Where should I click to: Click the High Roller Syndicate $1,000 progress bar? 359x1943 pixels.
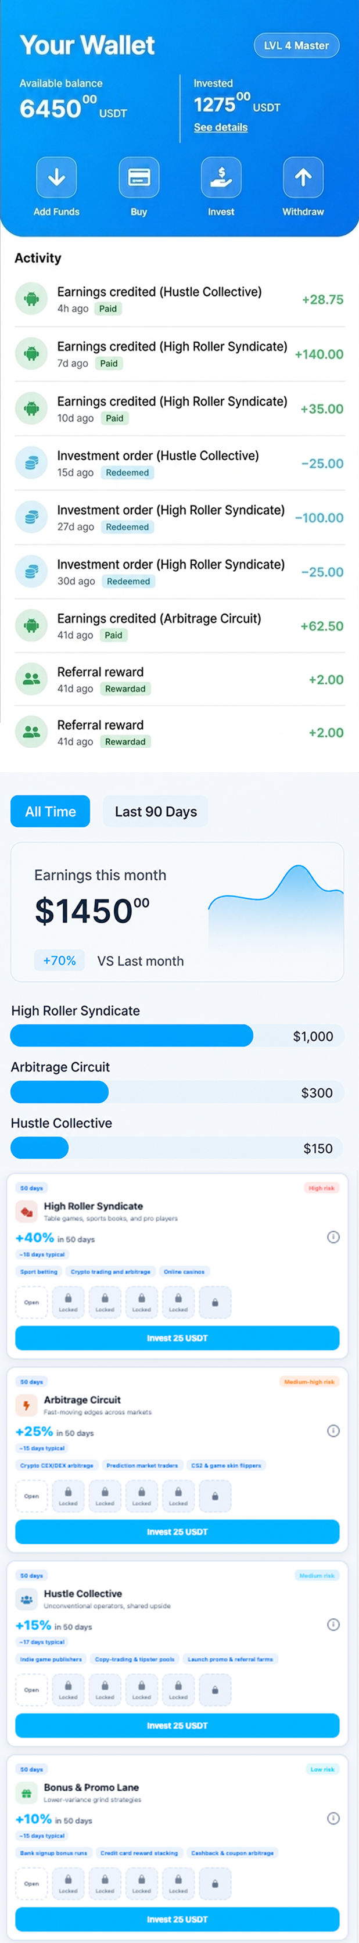(x=177, y=1035)
